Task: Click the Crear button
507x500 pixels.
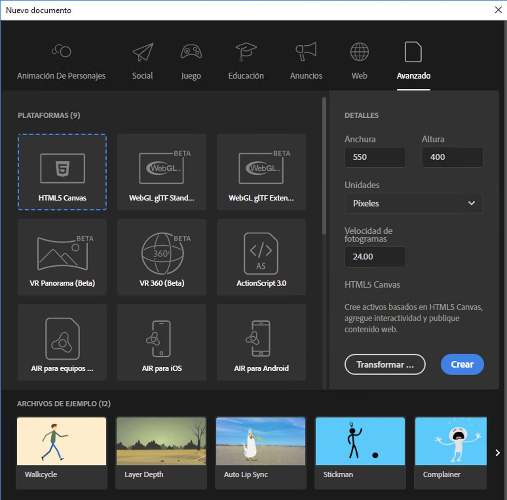Action: tap(462, 364)
